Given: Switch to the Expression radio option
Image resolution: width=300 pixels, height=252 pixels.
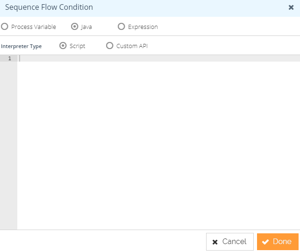Looking at the screenshot, I should coord(121,27).
